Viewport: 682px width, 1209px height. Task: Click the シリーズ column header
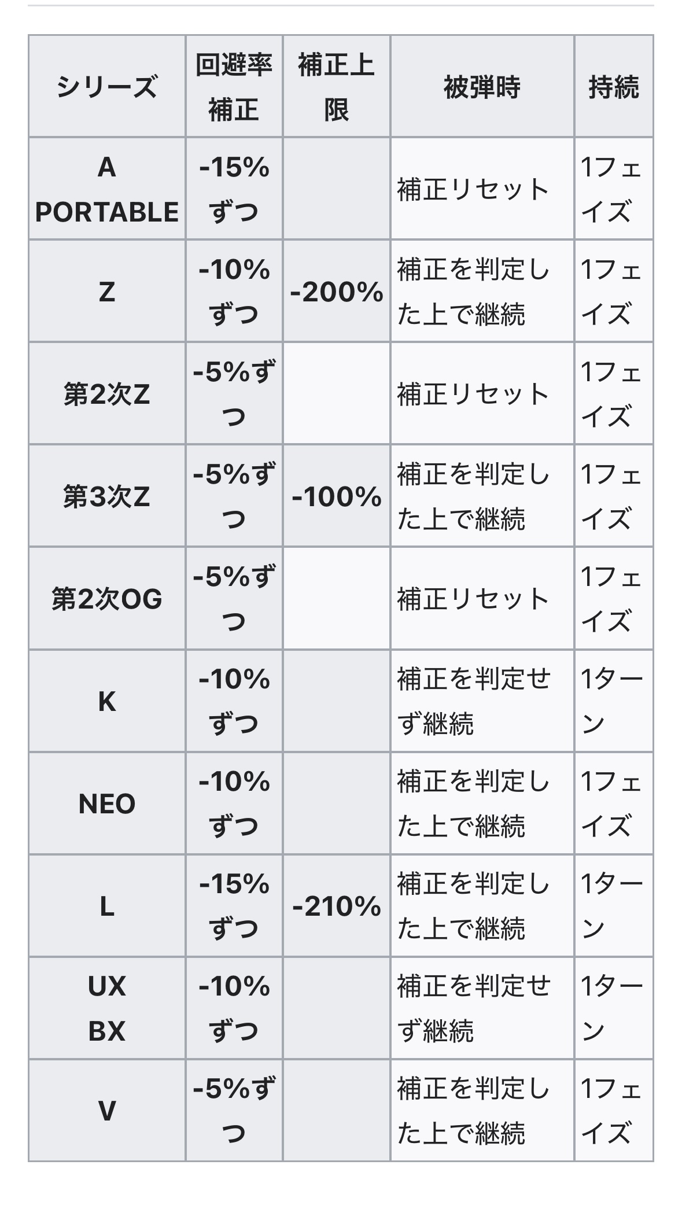click(x=107, y=87)
